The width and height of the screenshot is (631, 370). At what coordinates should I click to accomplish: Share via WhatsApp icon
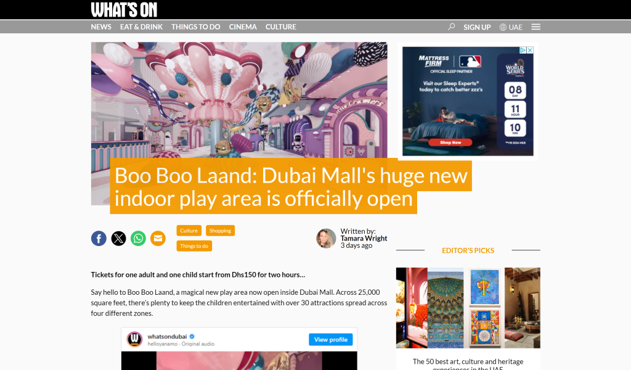click(x=138, y=239)
